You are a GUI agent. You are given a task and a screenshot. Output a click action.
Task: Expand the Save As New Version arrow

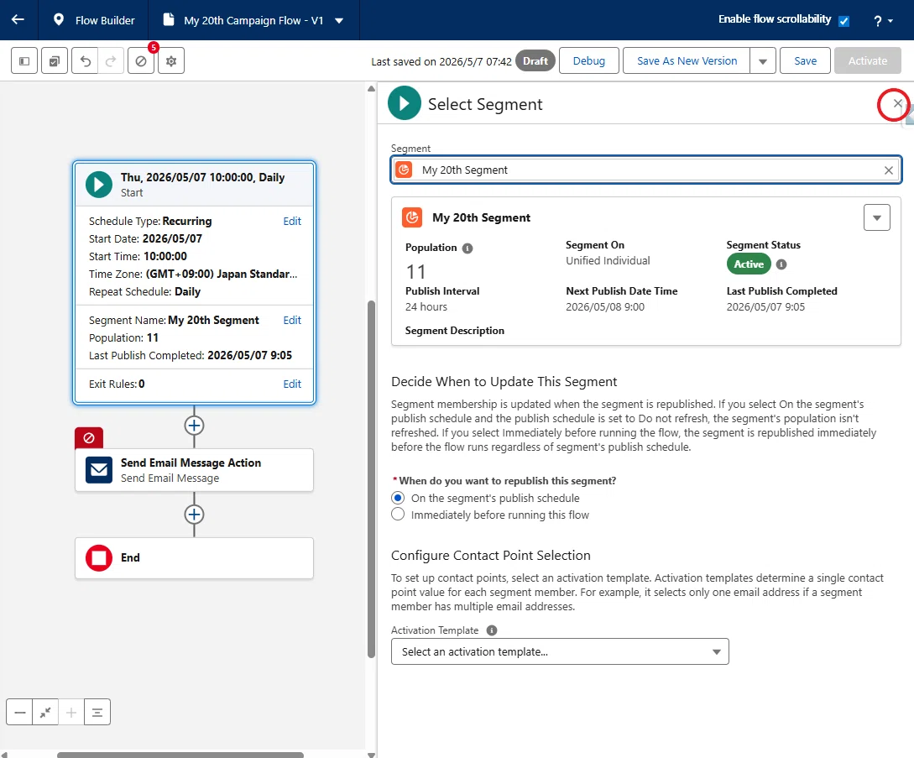pyautogui.click(x=762, y=60)
